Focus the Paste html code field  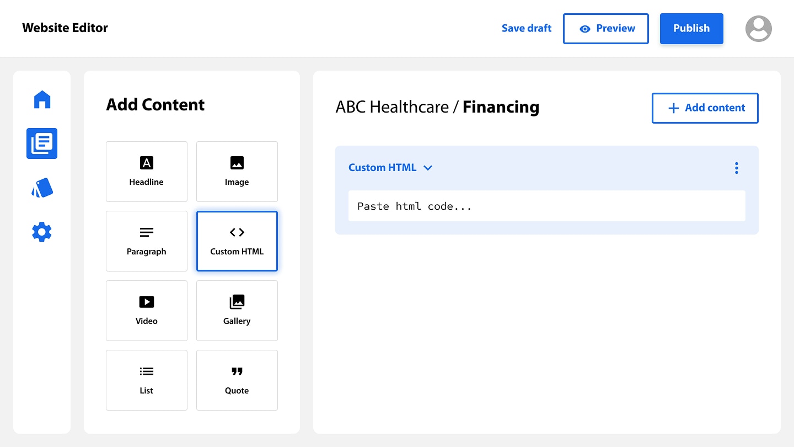click(546, 206)
